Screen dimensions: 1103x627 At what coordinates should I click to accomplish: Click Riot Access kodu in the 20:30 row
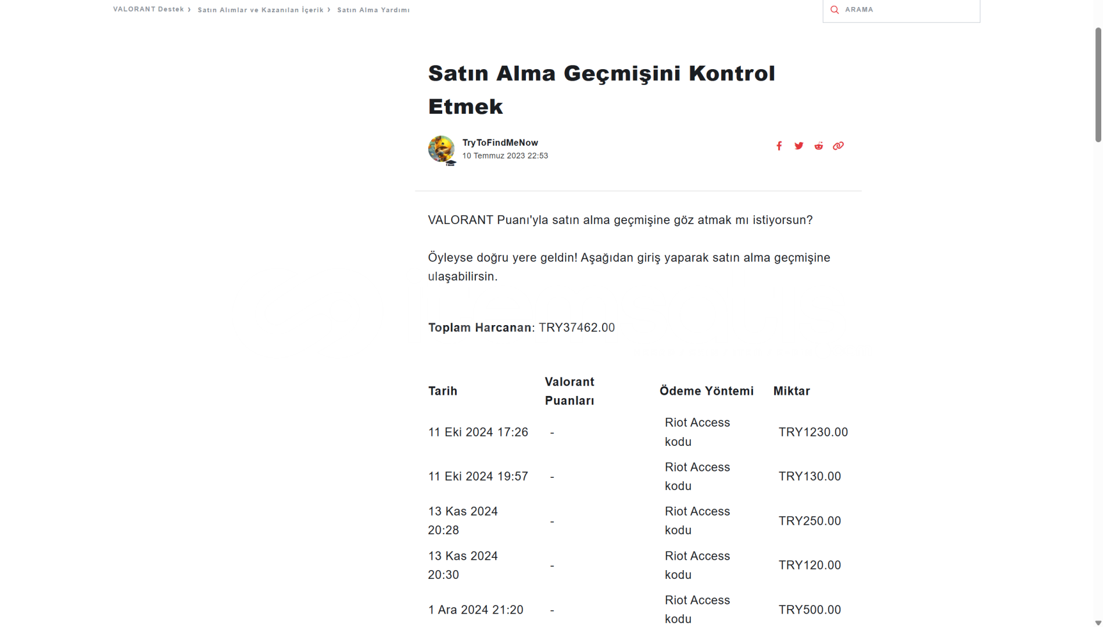tap(697, 565)
